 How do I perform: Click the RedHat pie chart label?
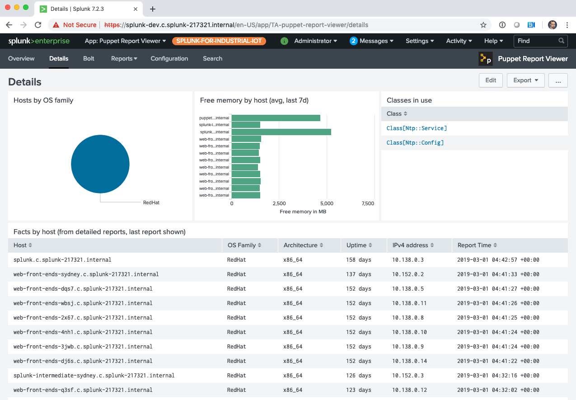(x=151, y=202)
